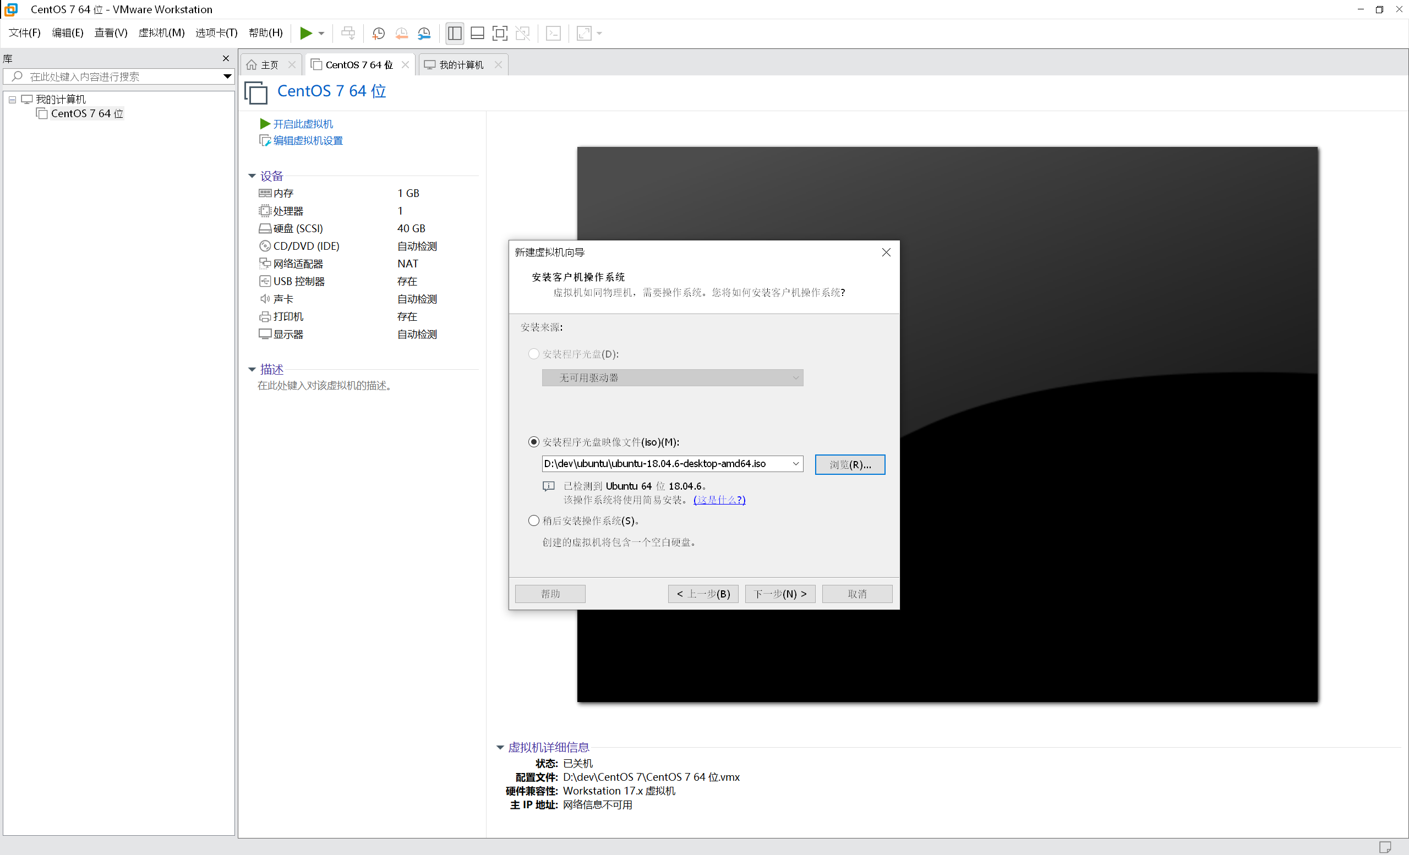The image size is (1409, 855).
Task: Open the 选项卡(T) menu
Action: point(216,32)
